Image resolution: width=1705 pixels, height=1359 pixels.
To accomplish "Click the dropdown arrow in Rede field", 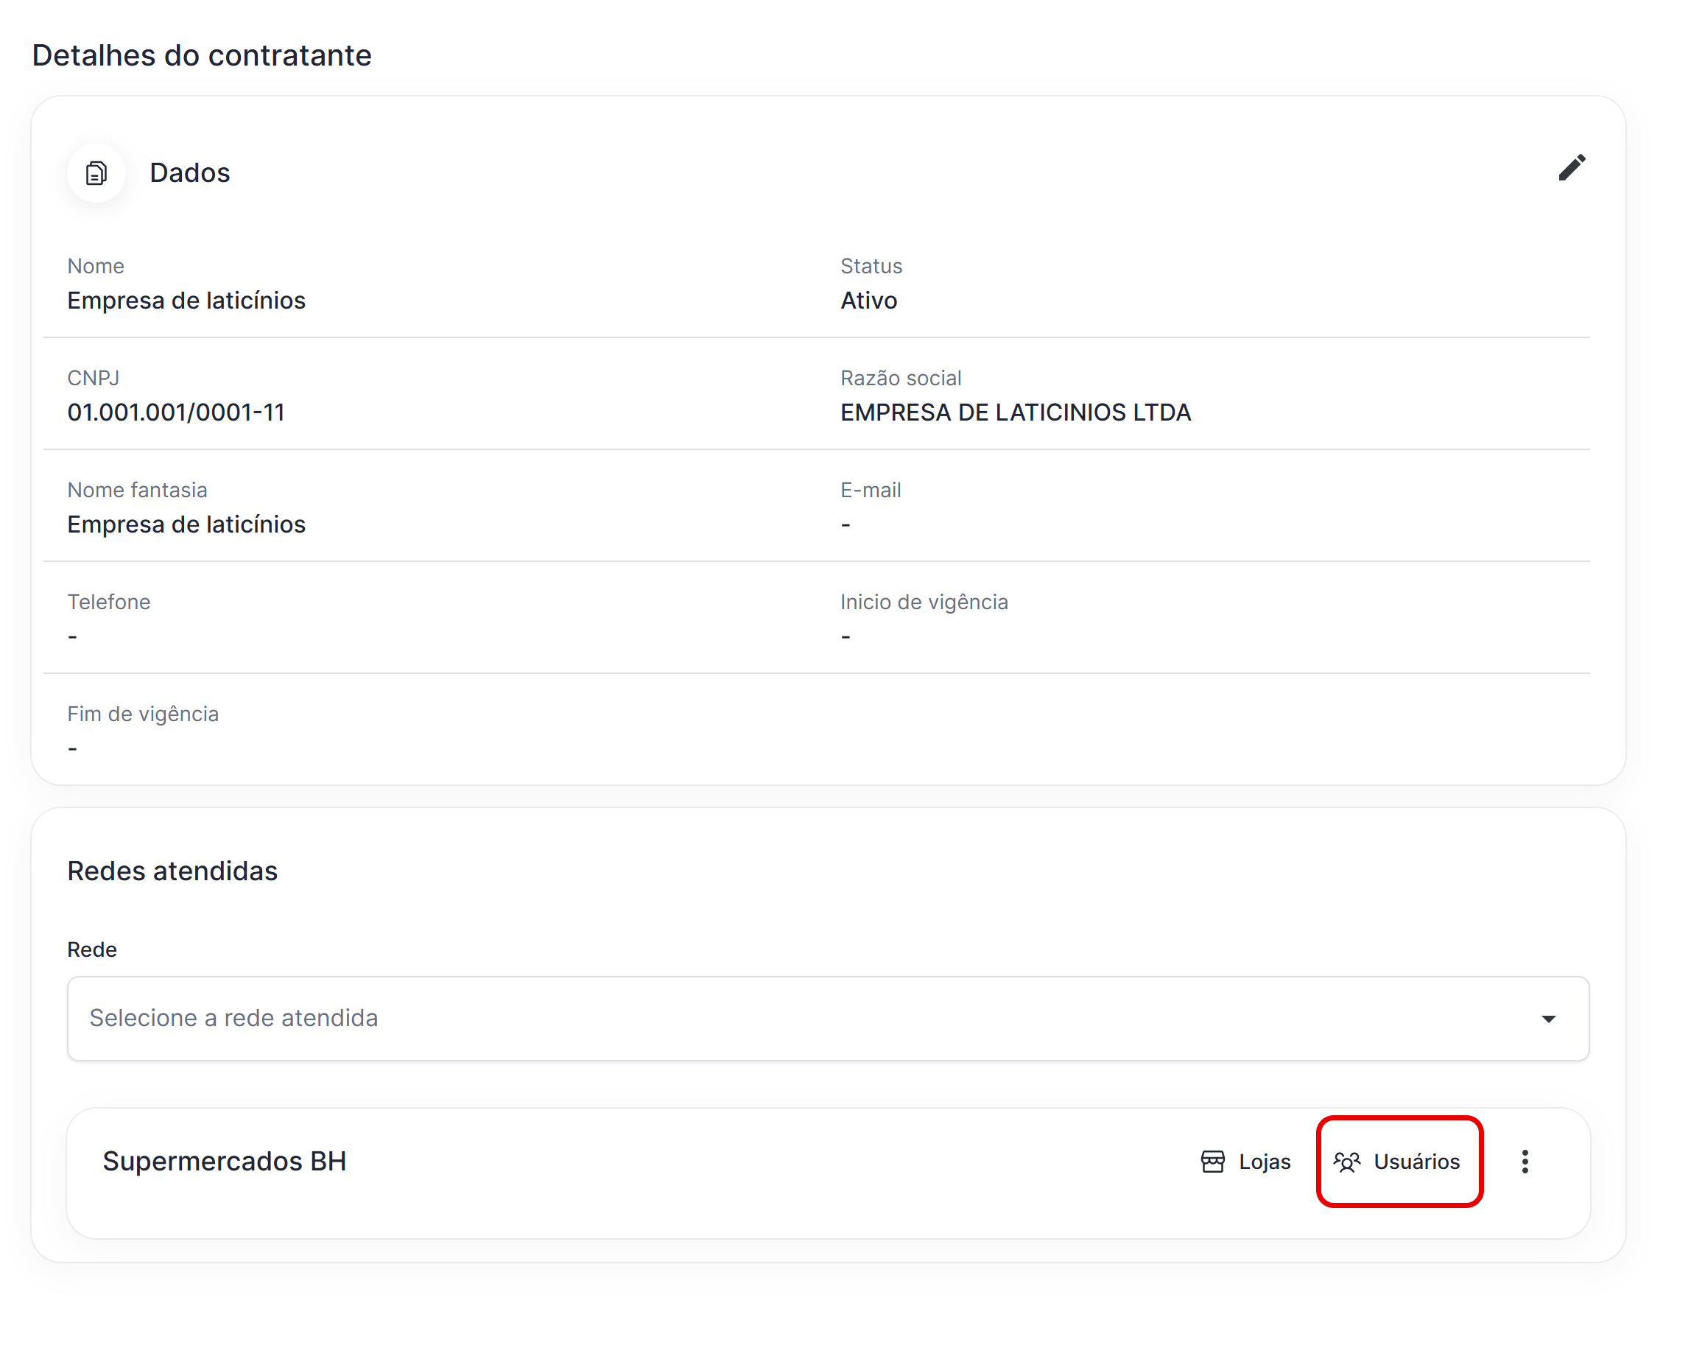I will (x=1548, y=1019).
